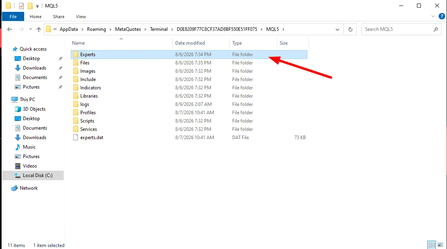Expand the chevron between Terminal and D0E8209F

pyautogui.click(x=172, y=29)
